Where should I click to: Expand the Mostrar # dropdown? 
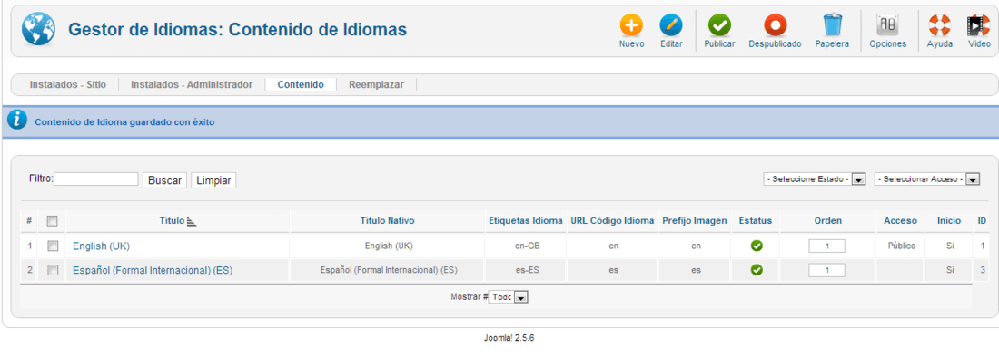point(509,297)
